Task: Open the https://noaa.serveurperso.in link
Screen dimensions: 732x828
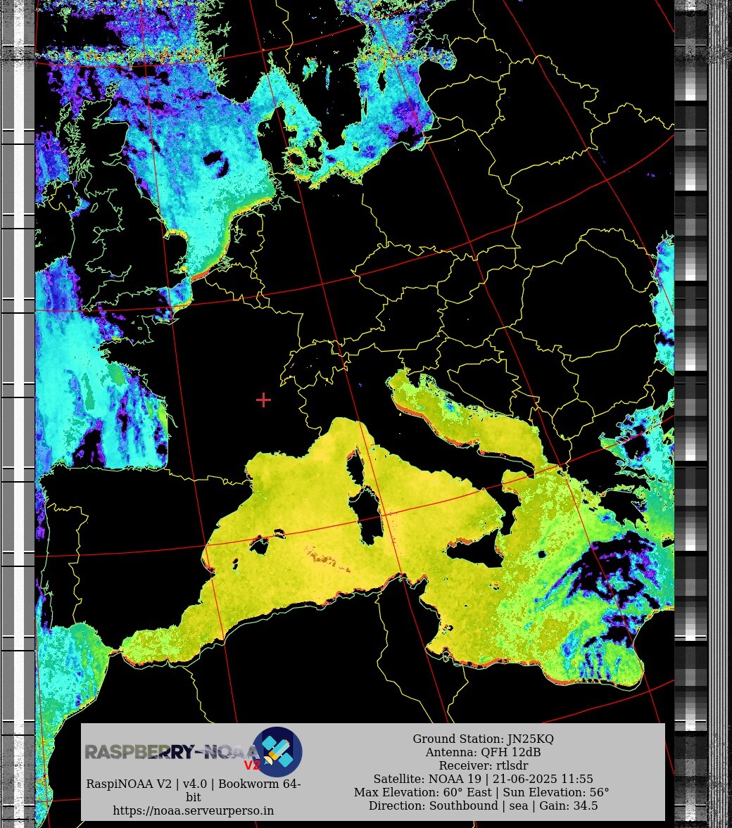Action: pos(194,810)
